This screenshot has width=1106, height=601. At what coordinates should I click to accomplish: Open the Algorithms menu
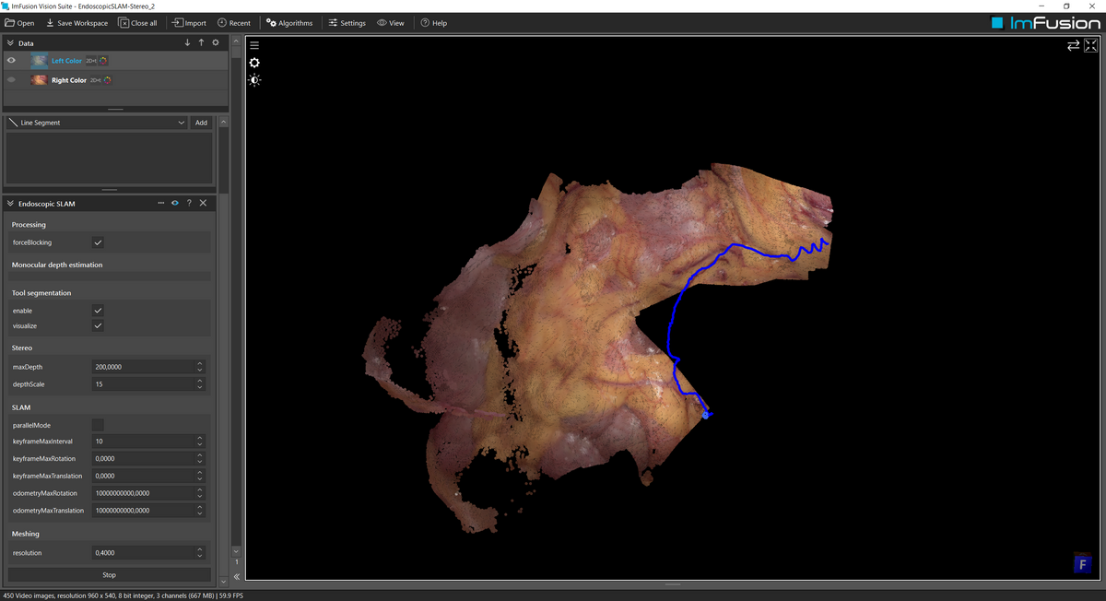coord(289,23)
